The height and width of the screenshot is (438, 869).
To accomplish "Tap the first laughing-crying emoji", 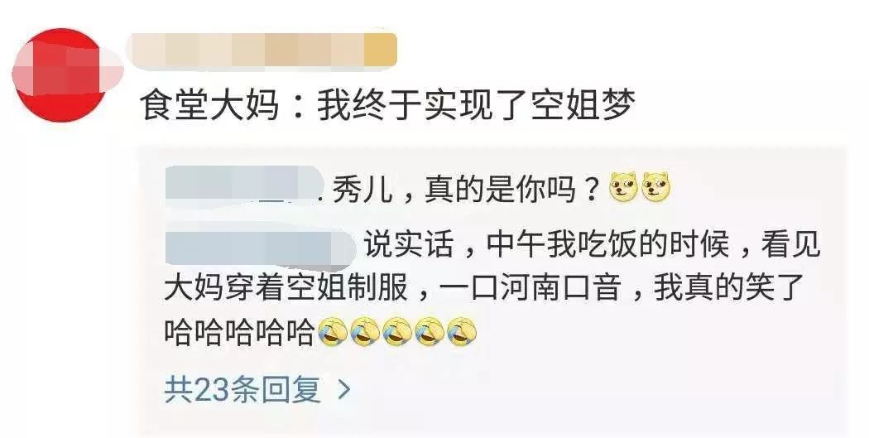I will (x=333, y=332).
